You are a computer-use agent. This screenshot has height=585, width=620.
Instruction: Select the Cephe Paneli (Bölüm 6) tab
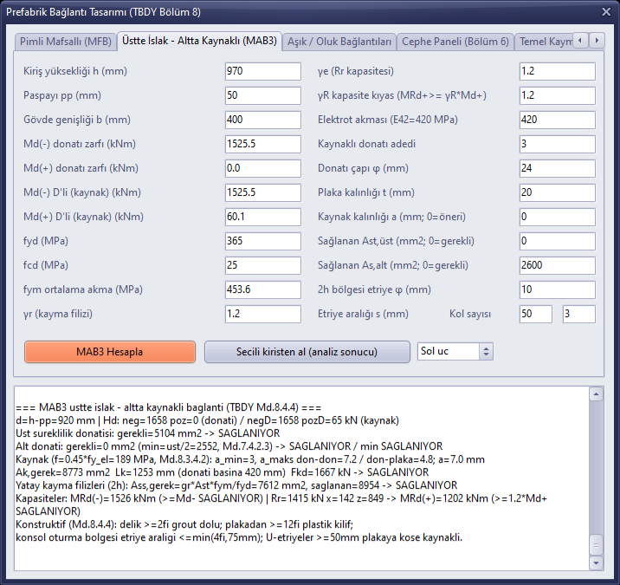455,42
